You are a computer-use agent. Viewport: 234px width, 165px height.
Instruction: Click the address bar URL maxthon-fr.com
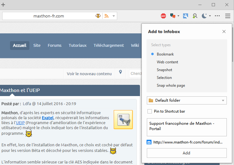[x=49, y=16]
